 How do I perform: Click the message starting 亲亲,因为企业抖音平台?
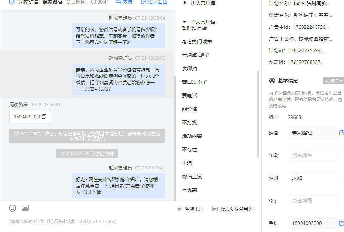pos(118,79)
